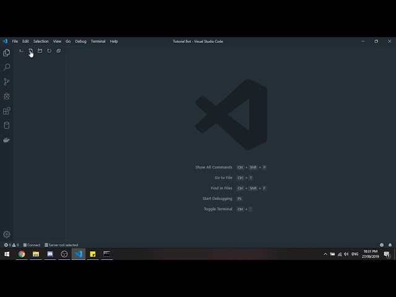The image size is (396, 297).
Task: Open the Extensions view
Action: point(7,111)
